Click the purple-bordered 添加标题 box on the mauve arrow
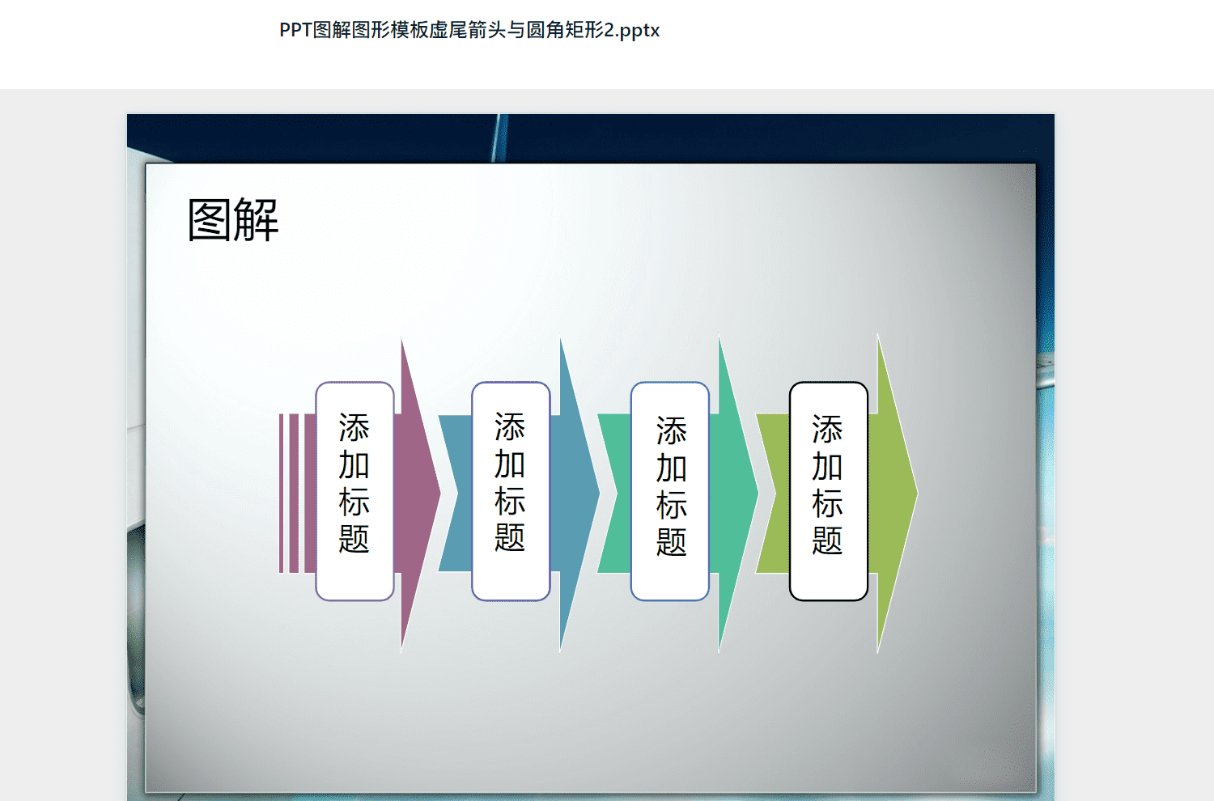This screenshot has width=1214, height=801. (354, 491)
